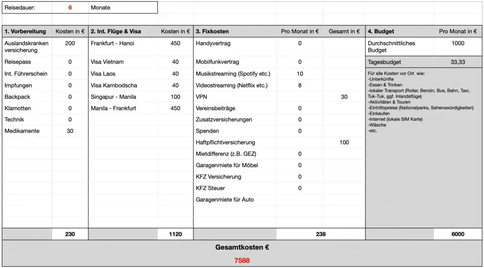The height and width of the screenshot is (268, 484).
Task: Select the Gesamtkosten € label
Action: pyautogui.click(x=242, y=248)
